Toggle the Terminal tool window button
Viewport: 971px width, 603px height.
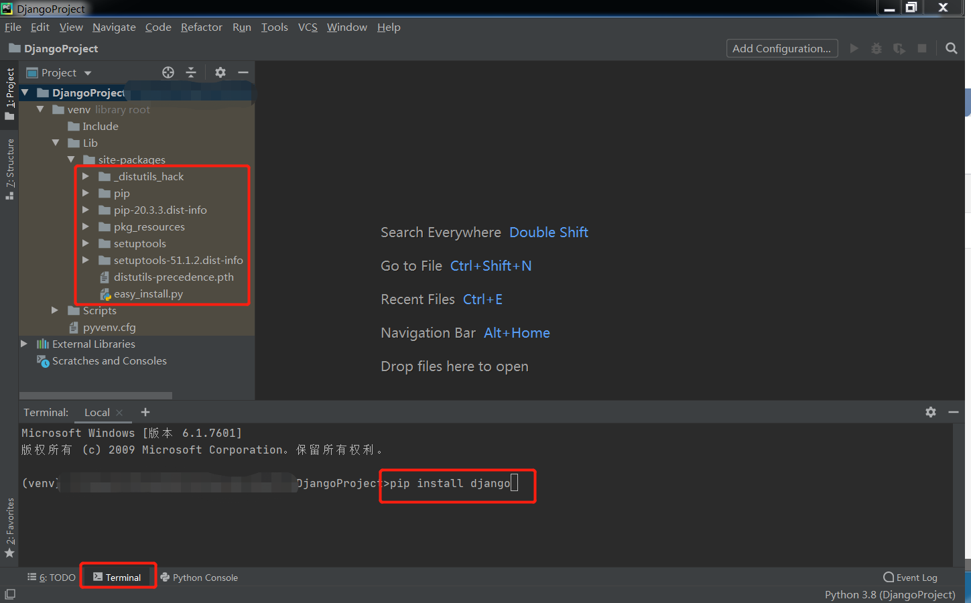[x=117, y=578]
